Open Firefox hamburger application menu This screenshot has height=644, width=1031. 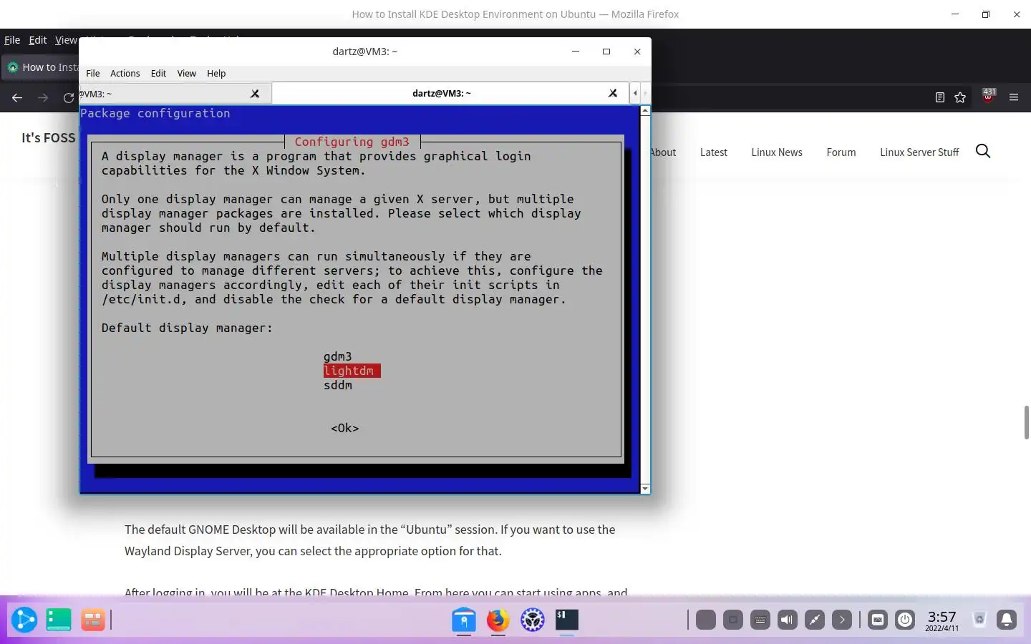1014,97
